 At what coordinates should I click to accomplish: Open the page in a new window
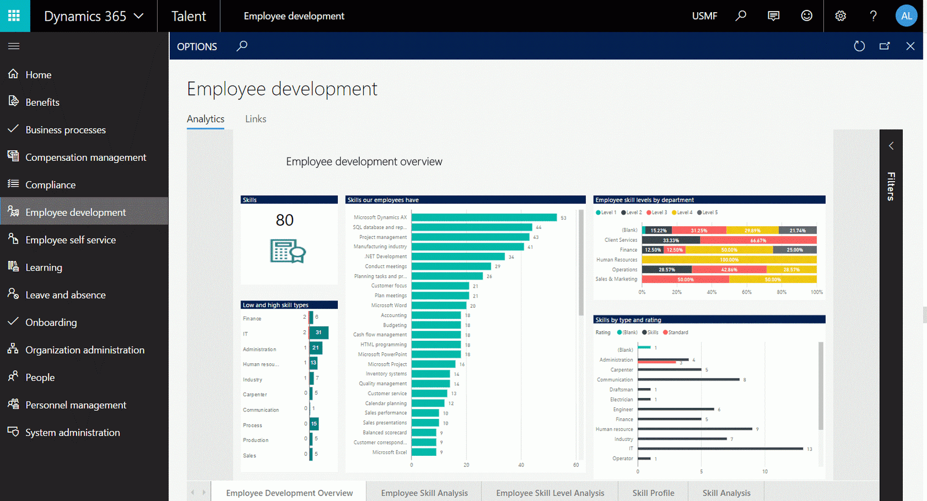[885, 46]
